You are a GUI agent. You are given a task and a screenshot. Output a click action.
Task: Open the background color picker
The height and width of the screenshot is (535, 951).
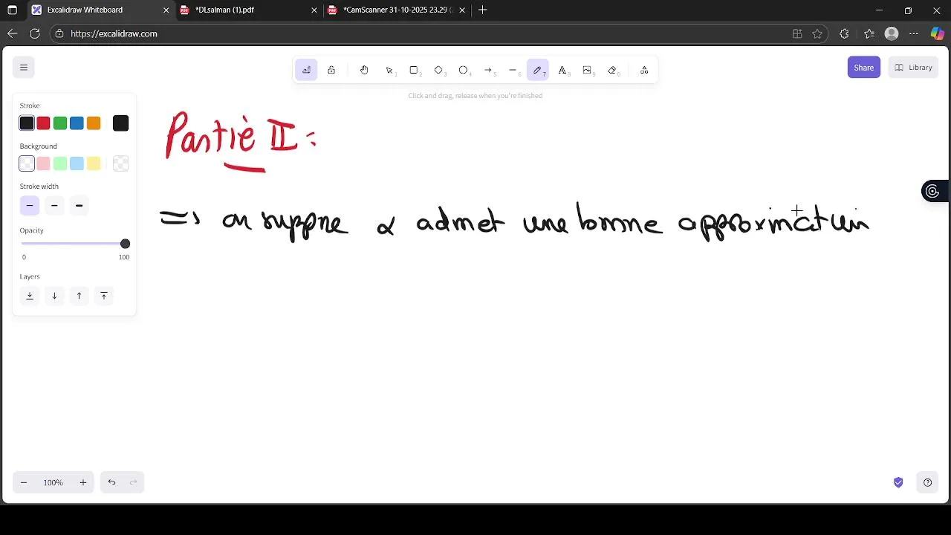pyautogui.click(x=120, y=163)
